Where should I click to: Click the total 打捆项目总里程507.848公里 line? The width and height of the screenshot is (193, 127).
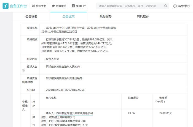(79, 39)
